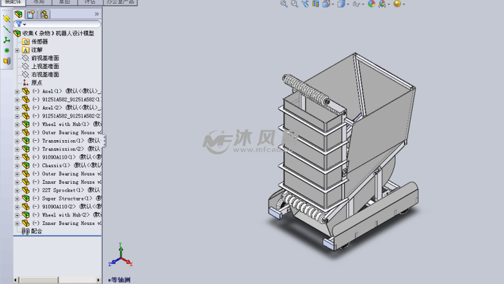Select the 配合 mates folder
The width and height of the screenshot is (504, 284).
click(x=37, y=231)
